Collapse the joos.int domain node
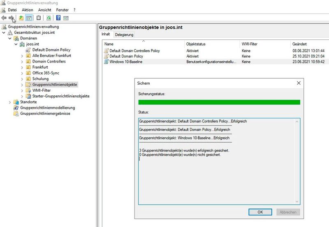The image size is (329, 227). coord(16,44)
